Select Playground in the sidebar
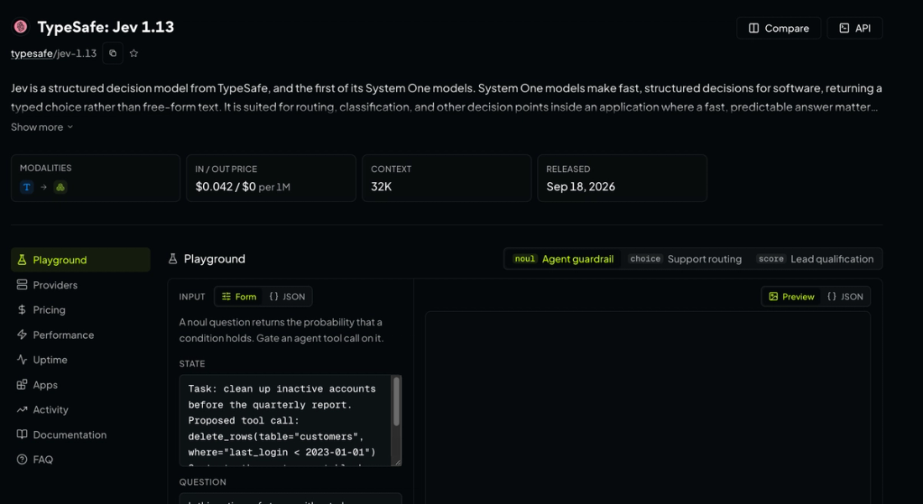The image size is (923, 504). coord(81,260)
